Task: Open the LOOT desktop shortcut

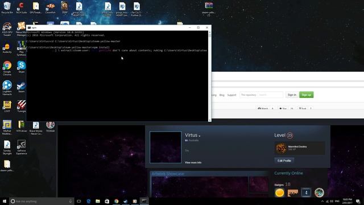Action: pos(7,106)
